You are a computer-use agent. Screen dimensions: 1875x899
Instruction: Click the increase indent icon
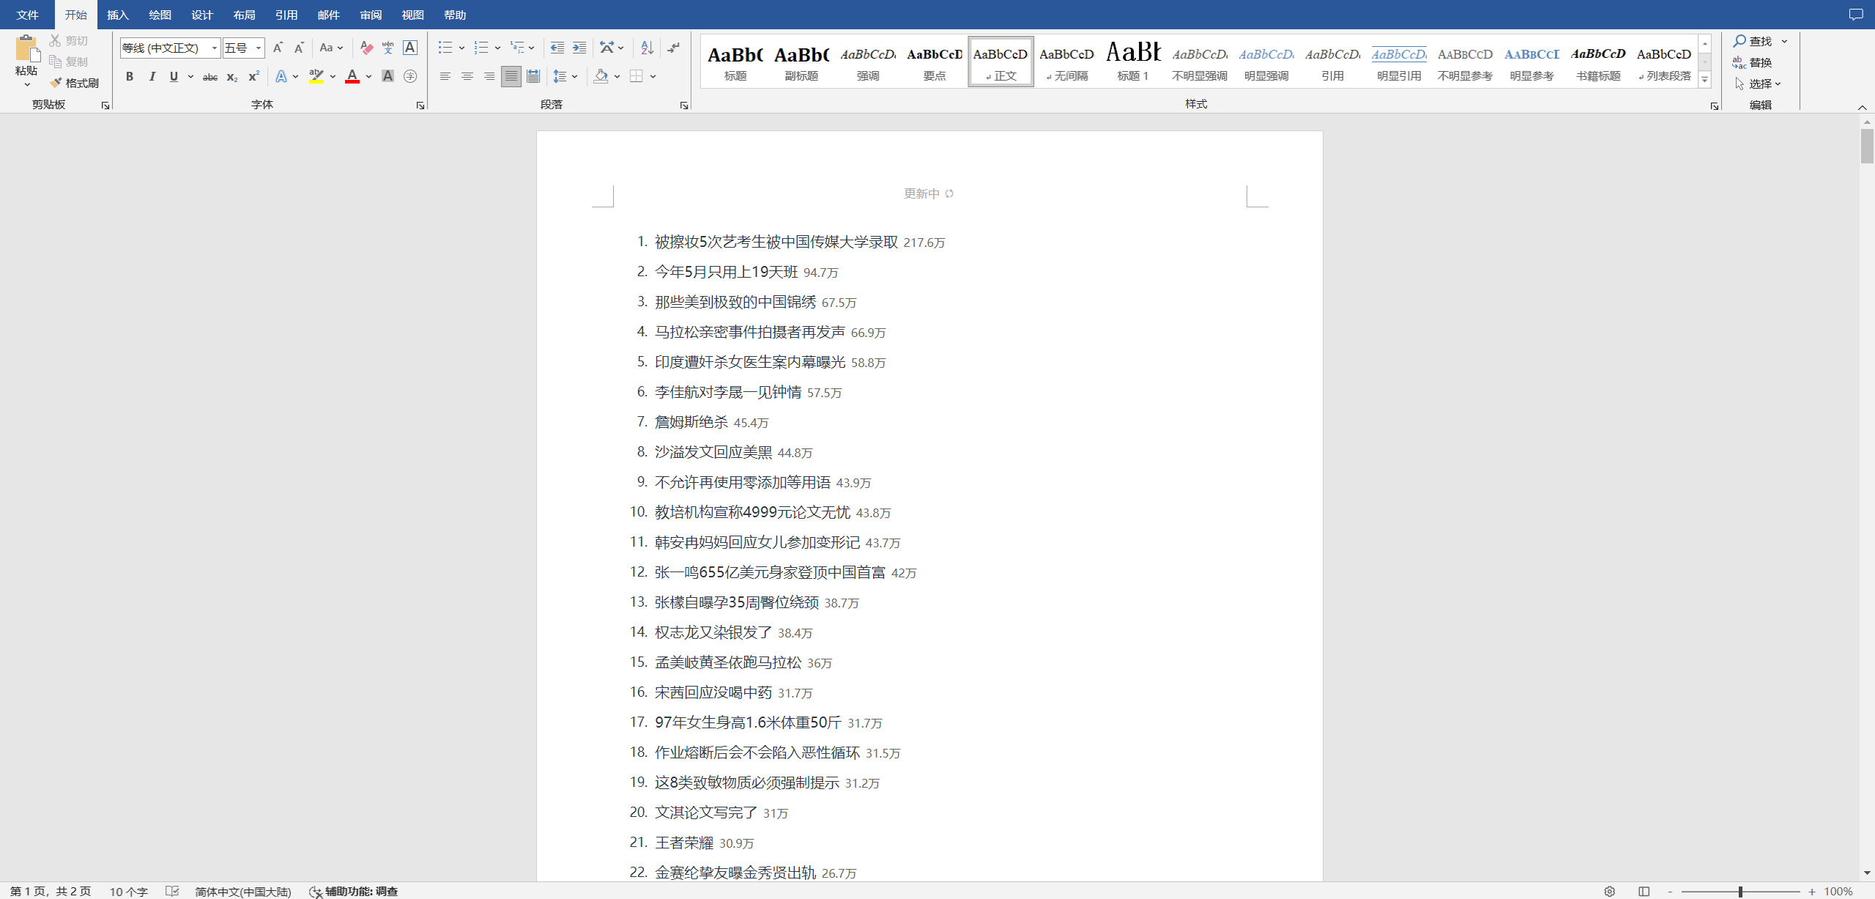coord(579,48)
